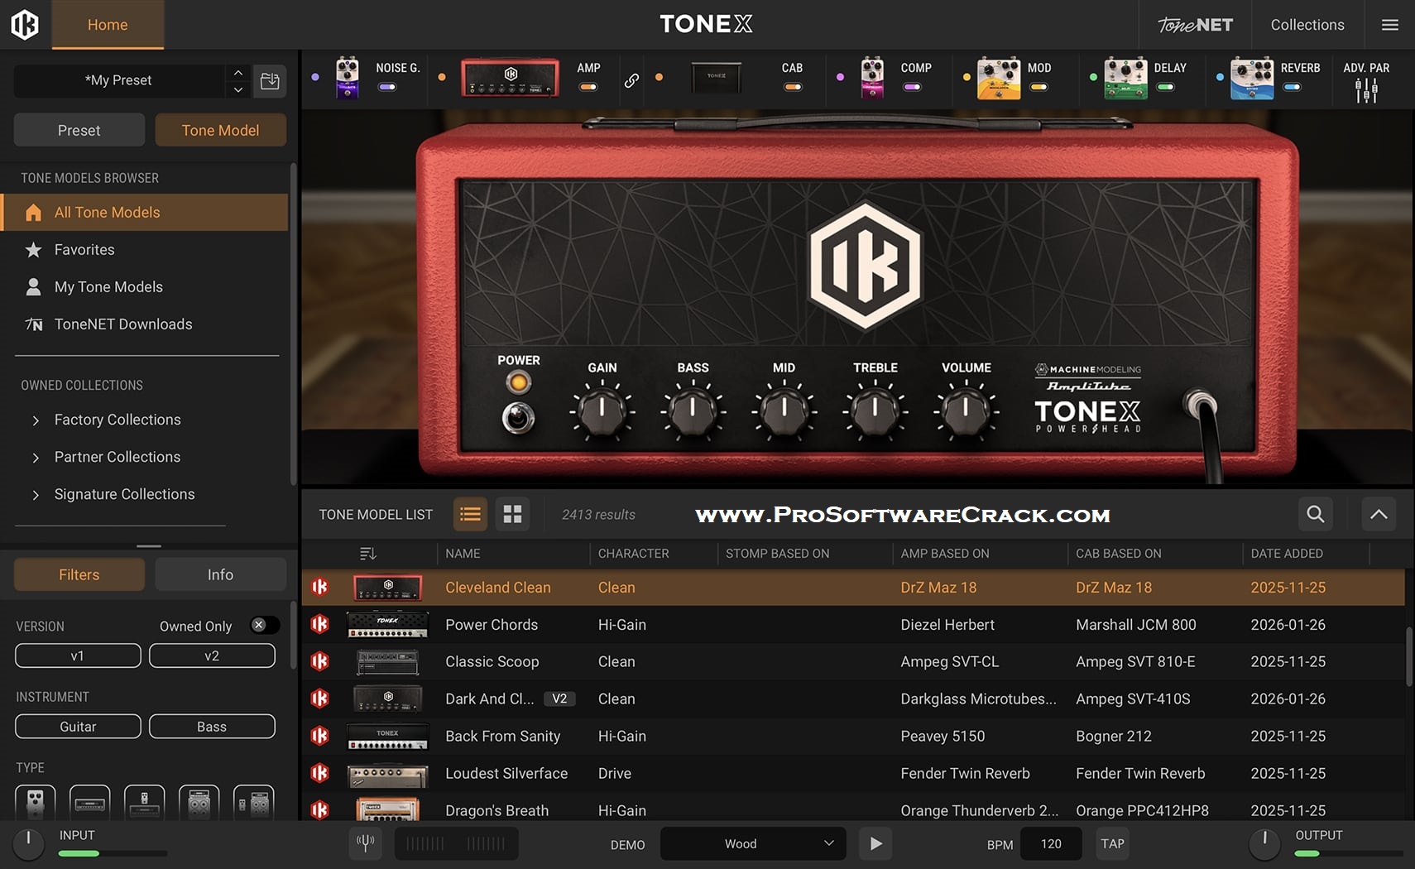Open the sort order icon in list header
This screenshot has height=869, width=1415.
(x=368, y=553)
